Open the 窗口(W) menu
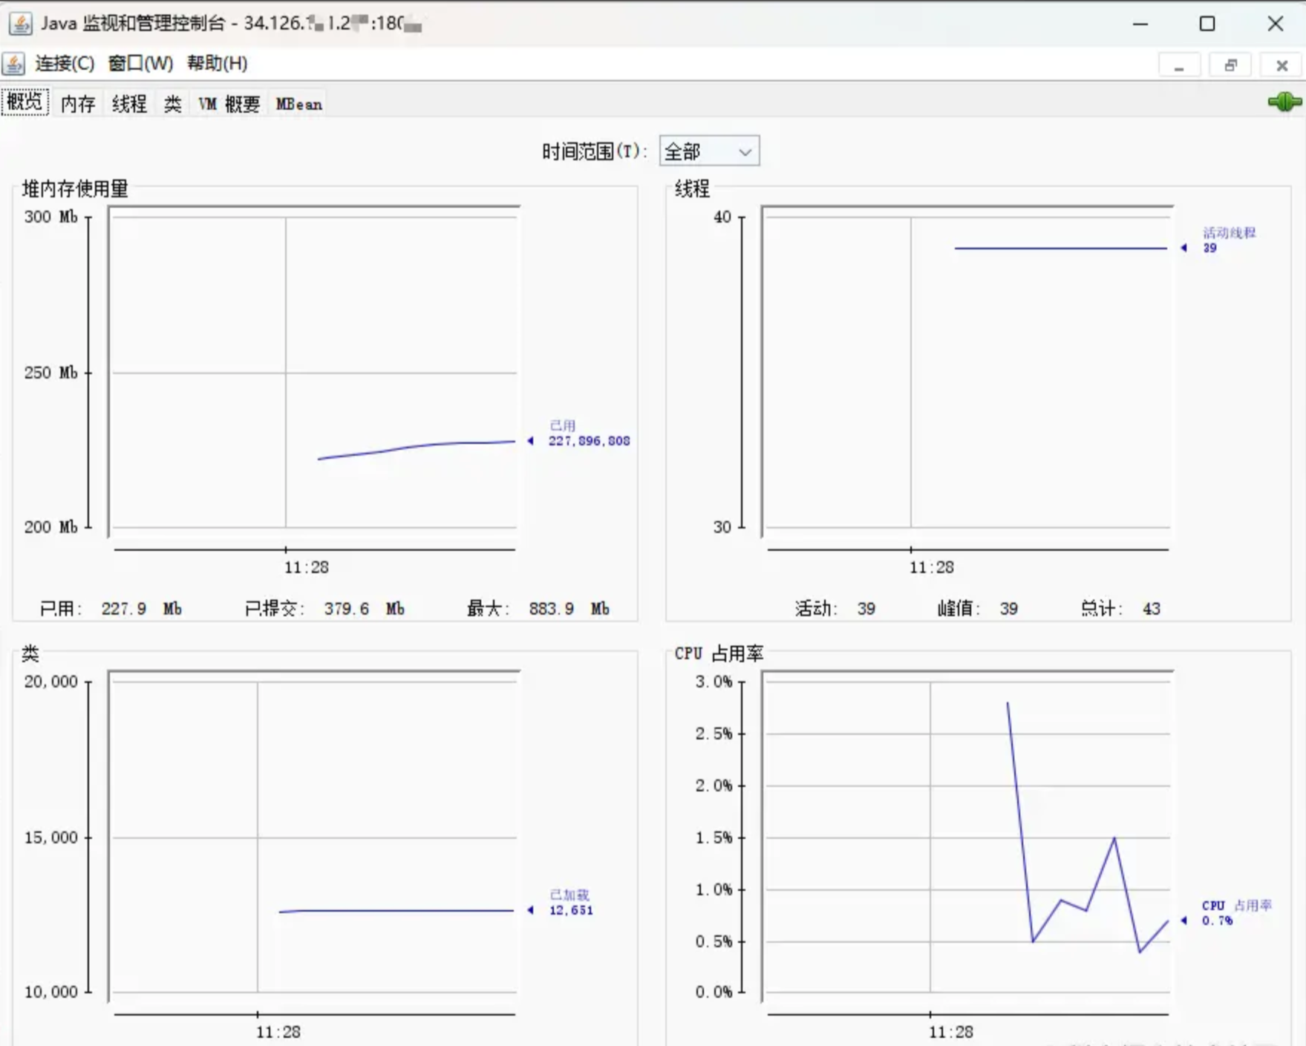Viewport: 1306px width, 1046px height. [x=140, y=64]
